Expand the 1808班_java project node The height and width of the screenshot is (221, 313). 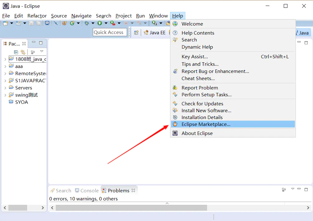[x=5, y=59]
